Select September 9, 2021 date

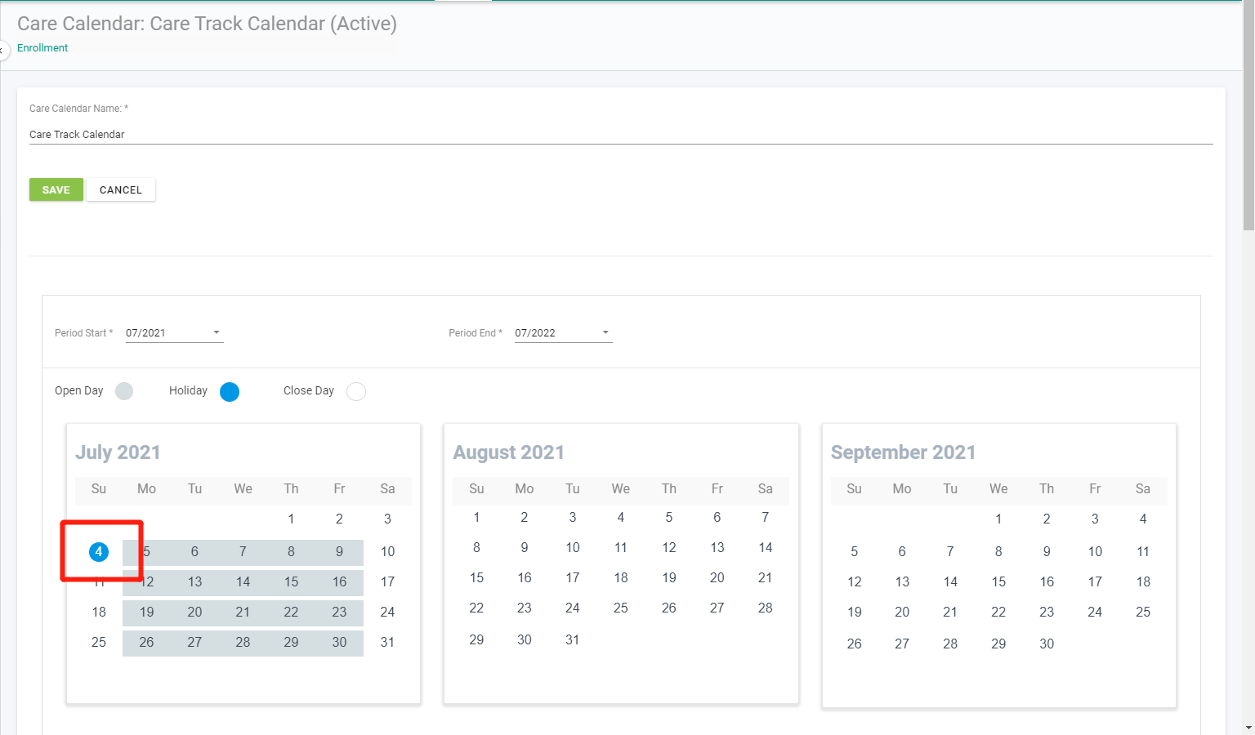tap(1047, 552)
